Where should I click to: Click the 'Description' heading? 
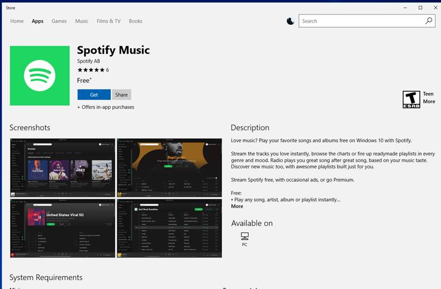pyautogui.click(x=250, y=128)
